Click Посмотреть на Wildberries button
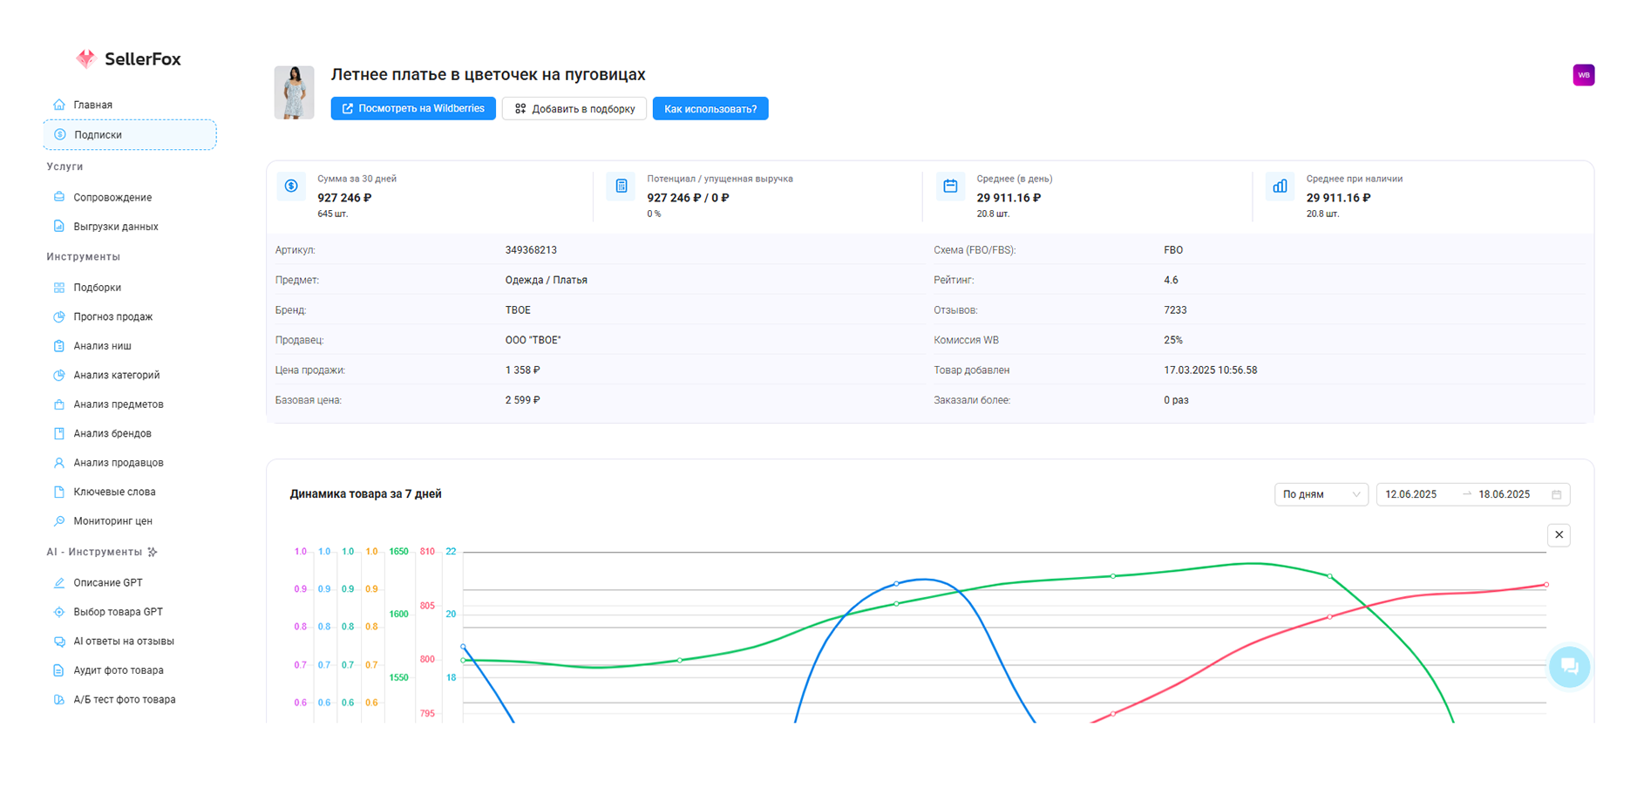The width and height of the screenshot is (1644, 788). click(x=413, y=108)
